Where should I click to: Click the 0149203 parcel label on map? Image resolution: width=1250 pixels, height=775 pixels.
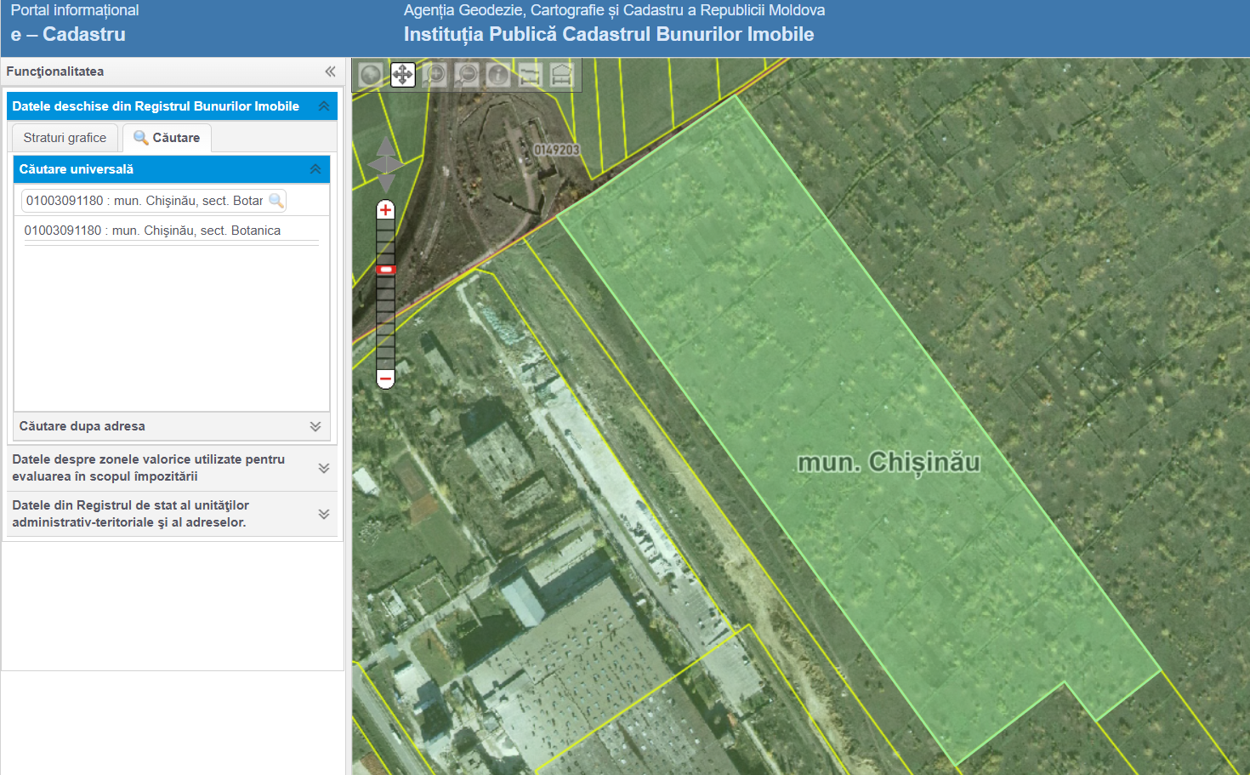pos(557,150)
